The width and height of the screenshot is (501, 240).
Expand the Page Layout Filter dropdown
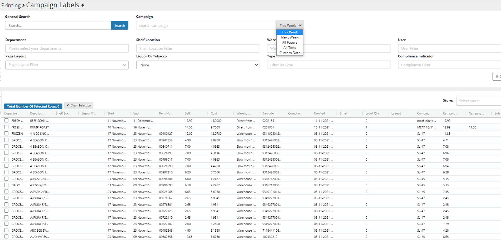67,65
